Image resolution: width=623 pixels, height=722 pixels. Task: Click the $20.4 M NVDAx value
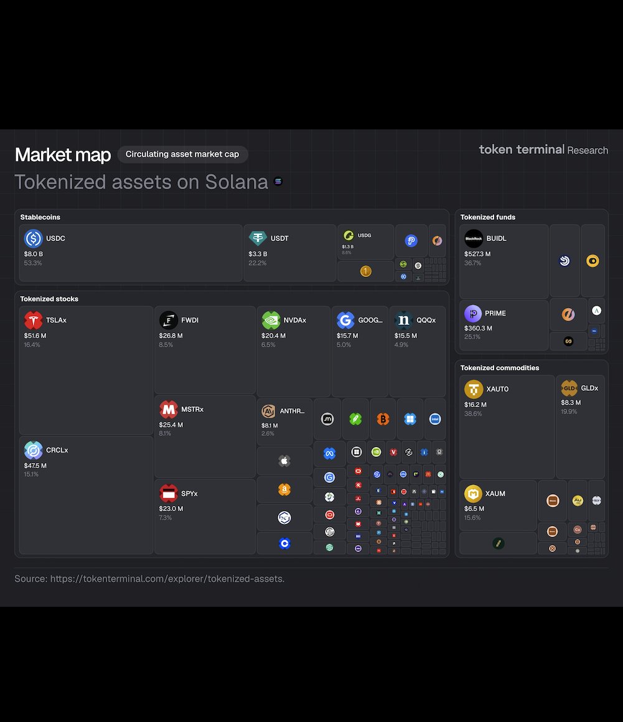click(x=273, y=335)
